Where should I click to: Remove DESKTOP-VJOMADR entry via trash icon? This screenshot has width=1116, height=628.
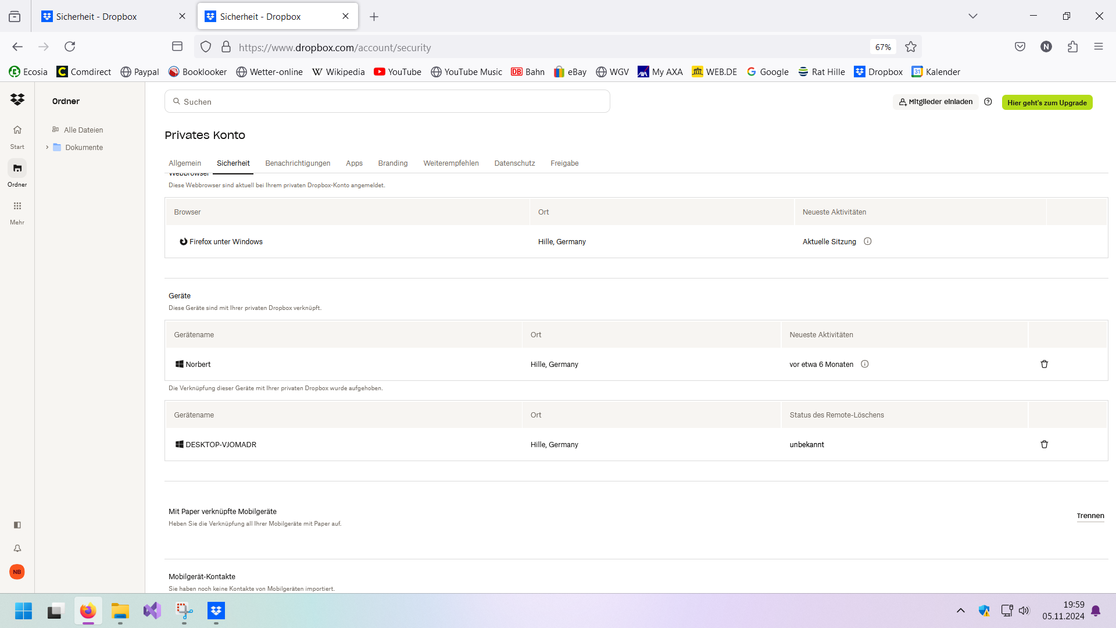click(1044, 444)
